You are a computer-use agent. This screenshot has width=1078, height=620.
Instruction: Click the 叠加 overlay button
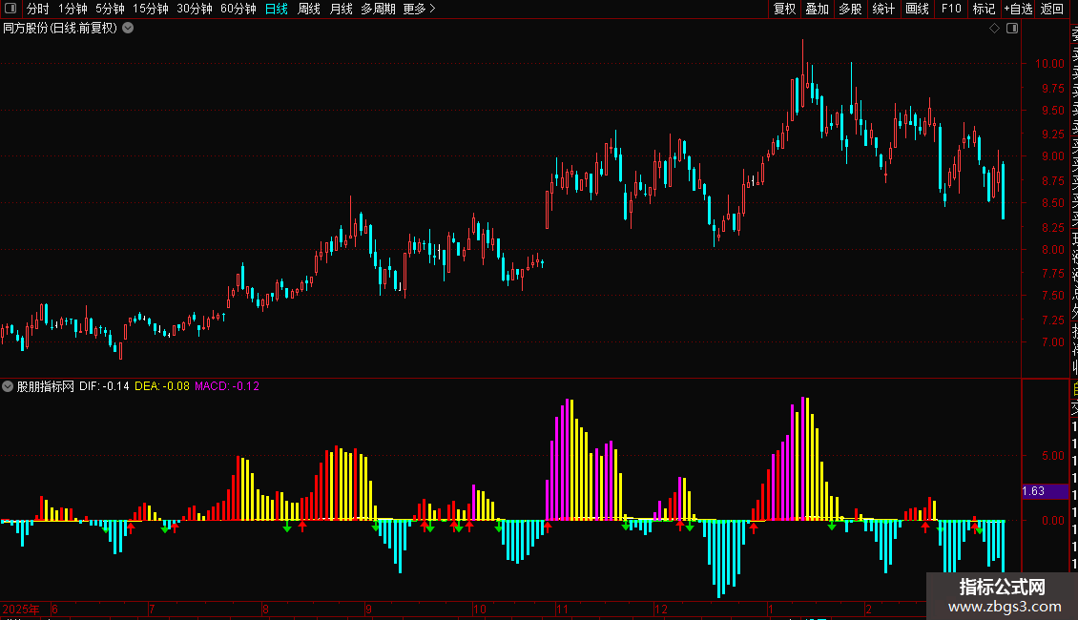pos(818,9)
